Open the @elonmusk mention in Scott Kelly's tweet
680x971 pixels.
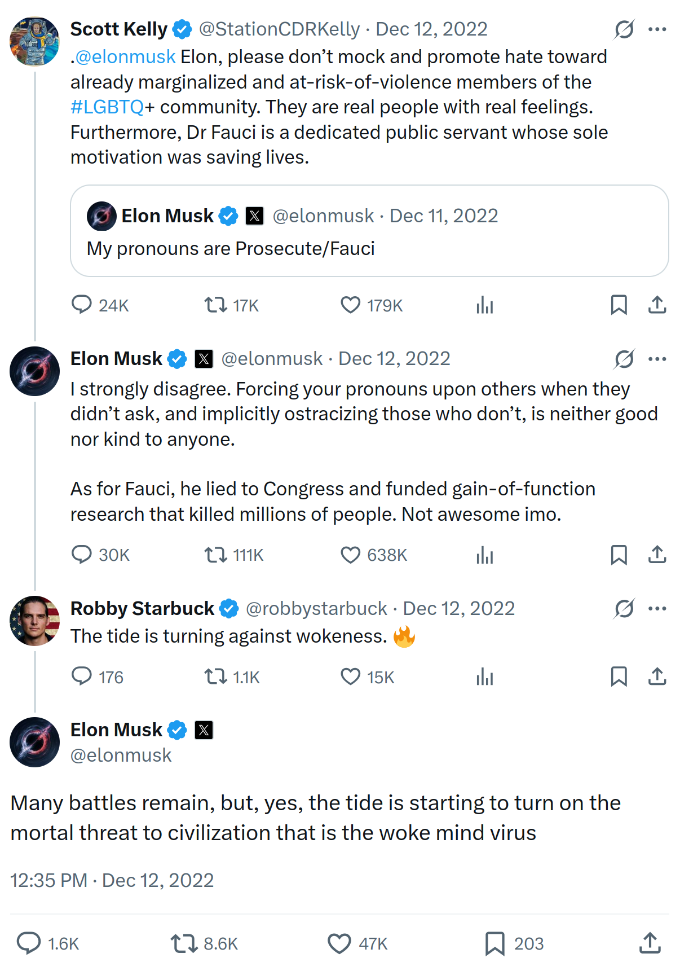[x=125, y=57]
